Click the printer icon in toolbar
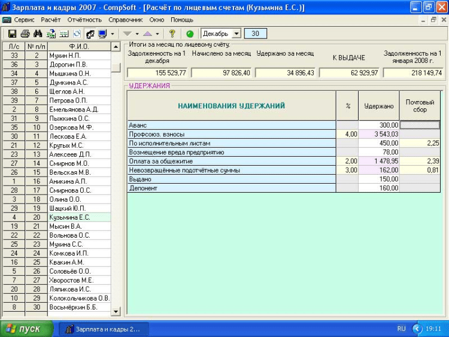Viewport: 449px width, 337px height. [25, 34]
